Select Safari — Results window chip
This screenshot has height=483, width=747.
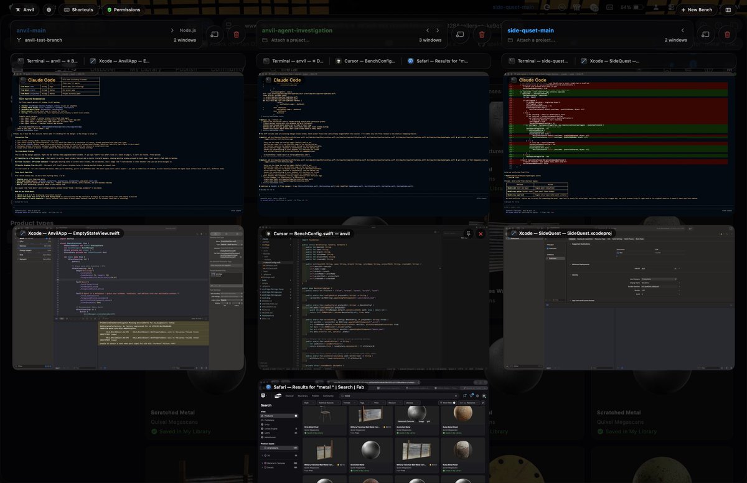tap(437, 61)
